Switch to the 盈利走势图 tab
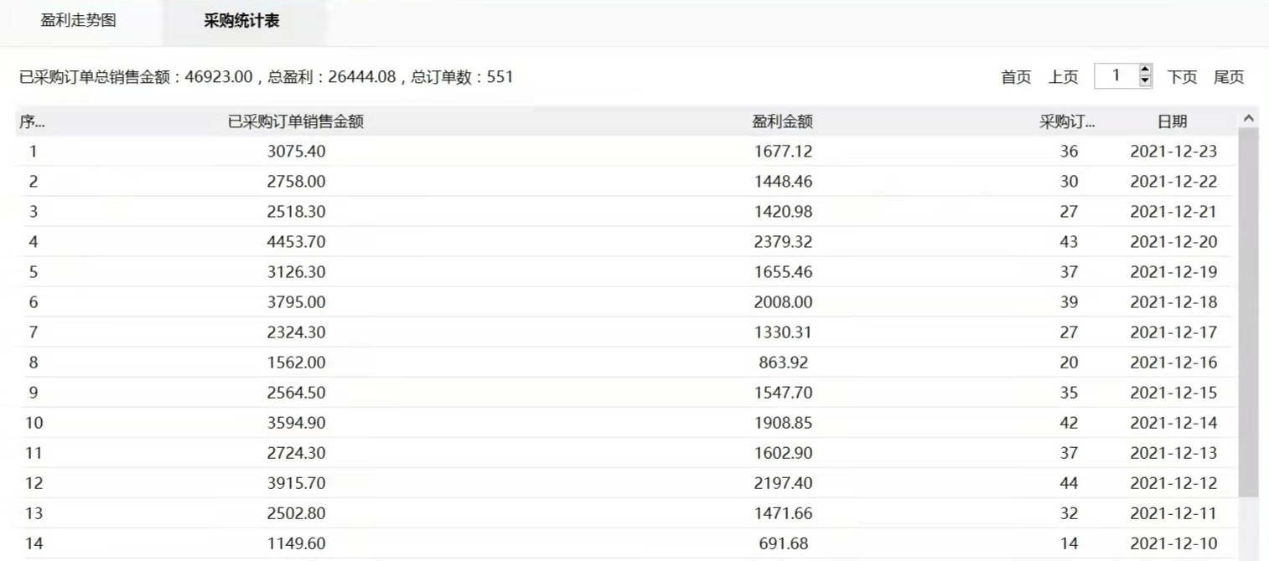The height and width of the screenshot is (561, 1269). tap(78, 21)
